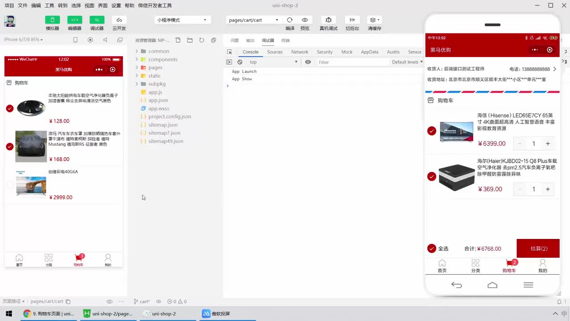This screenshot has width=570, height=321.
Task: Open the Chrome window in Windows taskbar
Action: click(x=49, y=313)
